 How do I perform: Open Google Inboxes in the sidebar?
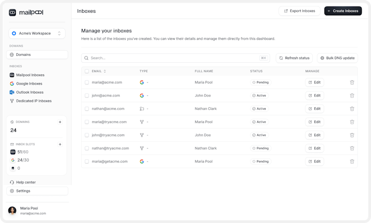[x=30, y=84]
